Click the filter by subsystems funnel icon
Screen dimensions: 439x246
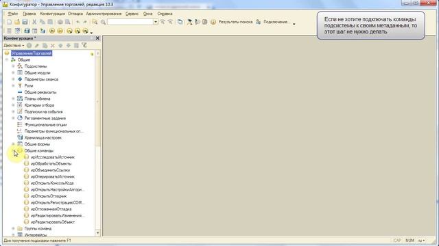click(84, 45)
